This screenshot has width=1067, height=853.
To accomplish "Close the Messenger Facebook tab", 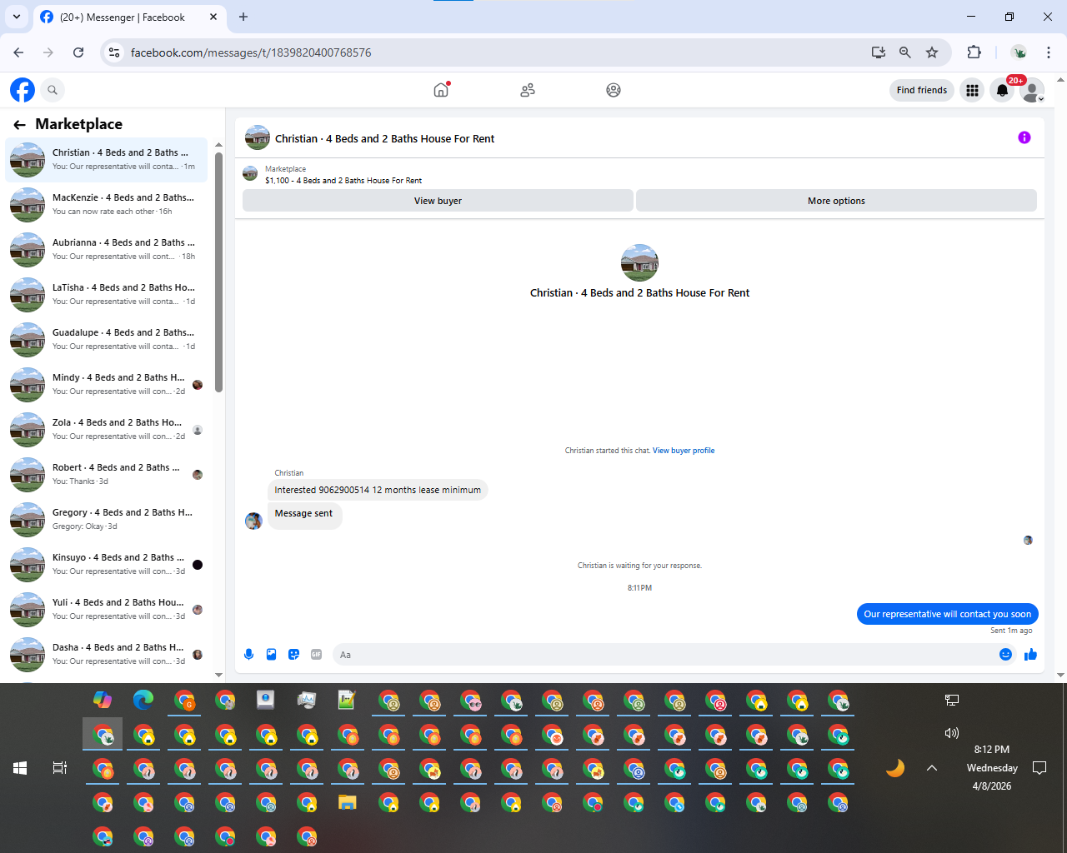I will pos(213,17).
